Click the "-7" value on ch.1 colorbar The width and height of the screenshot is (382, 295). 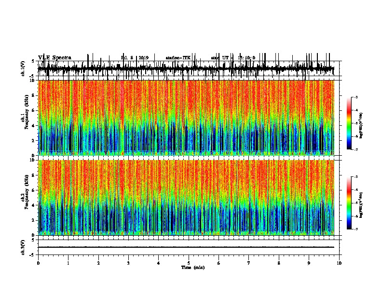click(355, 149)
